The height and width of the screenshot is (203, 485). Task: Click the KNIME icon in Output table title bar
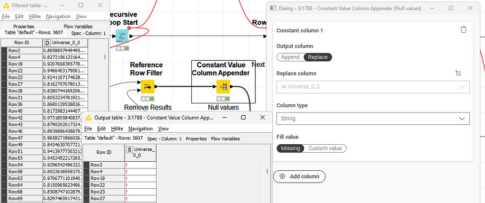click(89, 118)
